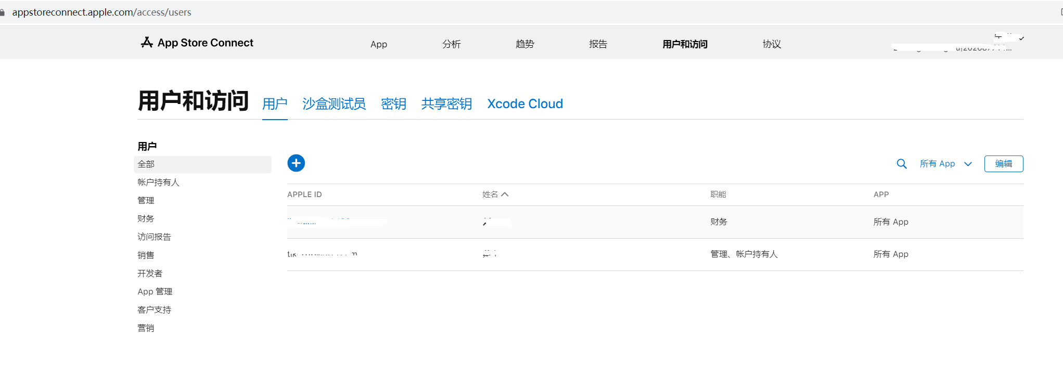Click the lock icon in the address bar
This screenshot has height=376, width=1063.
click(3, 12)
